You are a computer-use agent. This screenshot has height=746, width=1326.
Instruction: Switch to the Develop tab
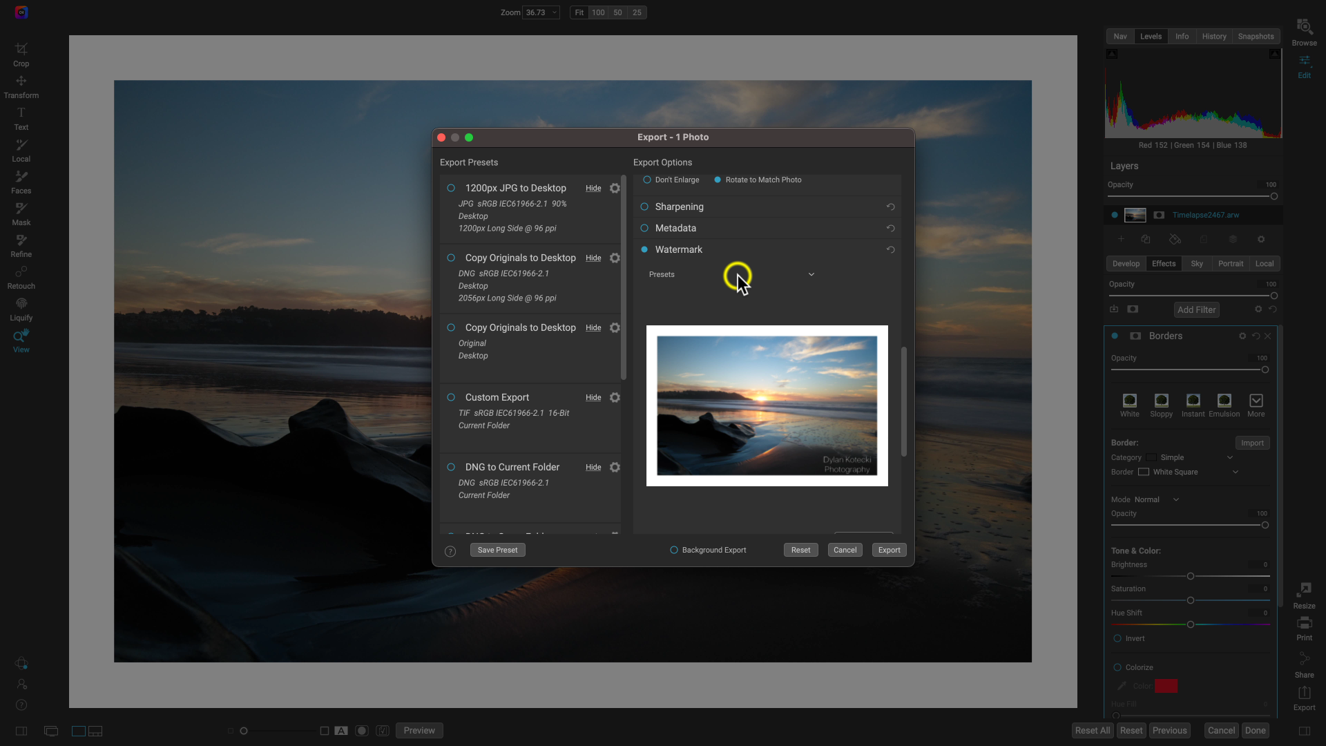[x=1126, y=264]
